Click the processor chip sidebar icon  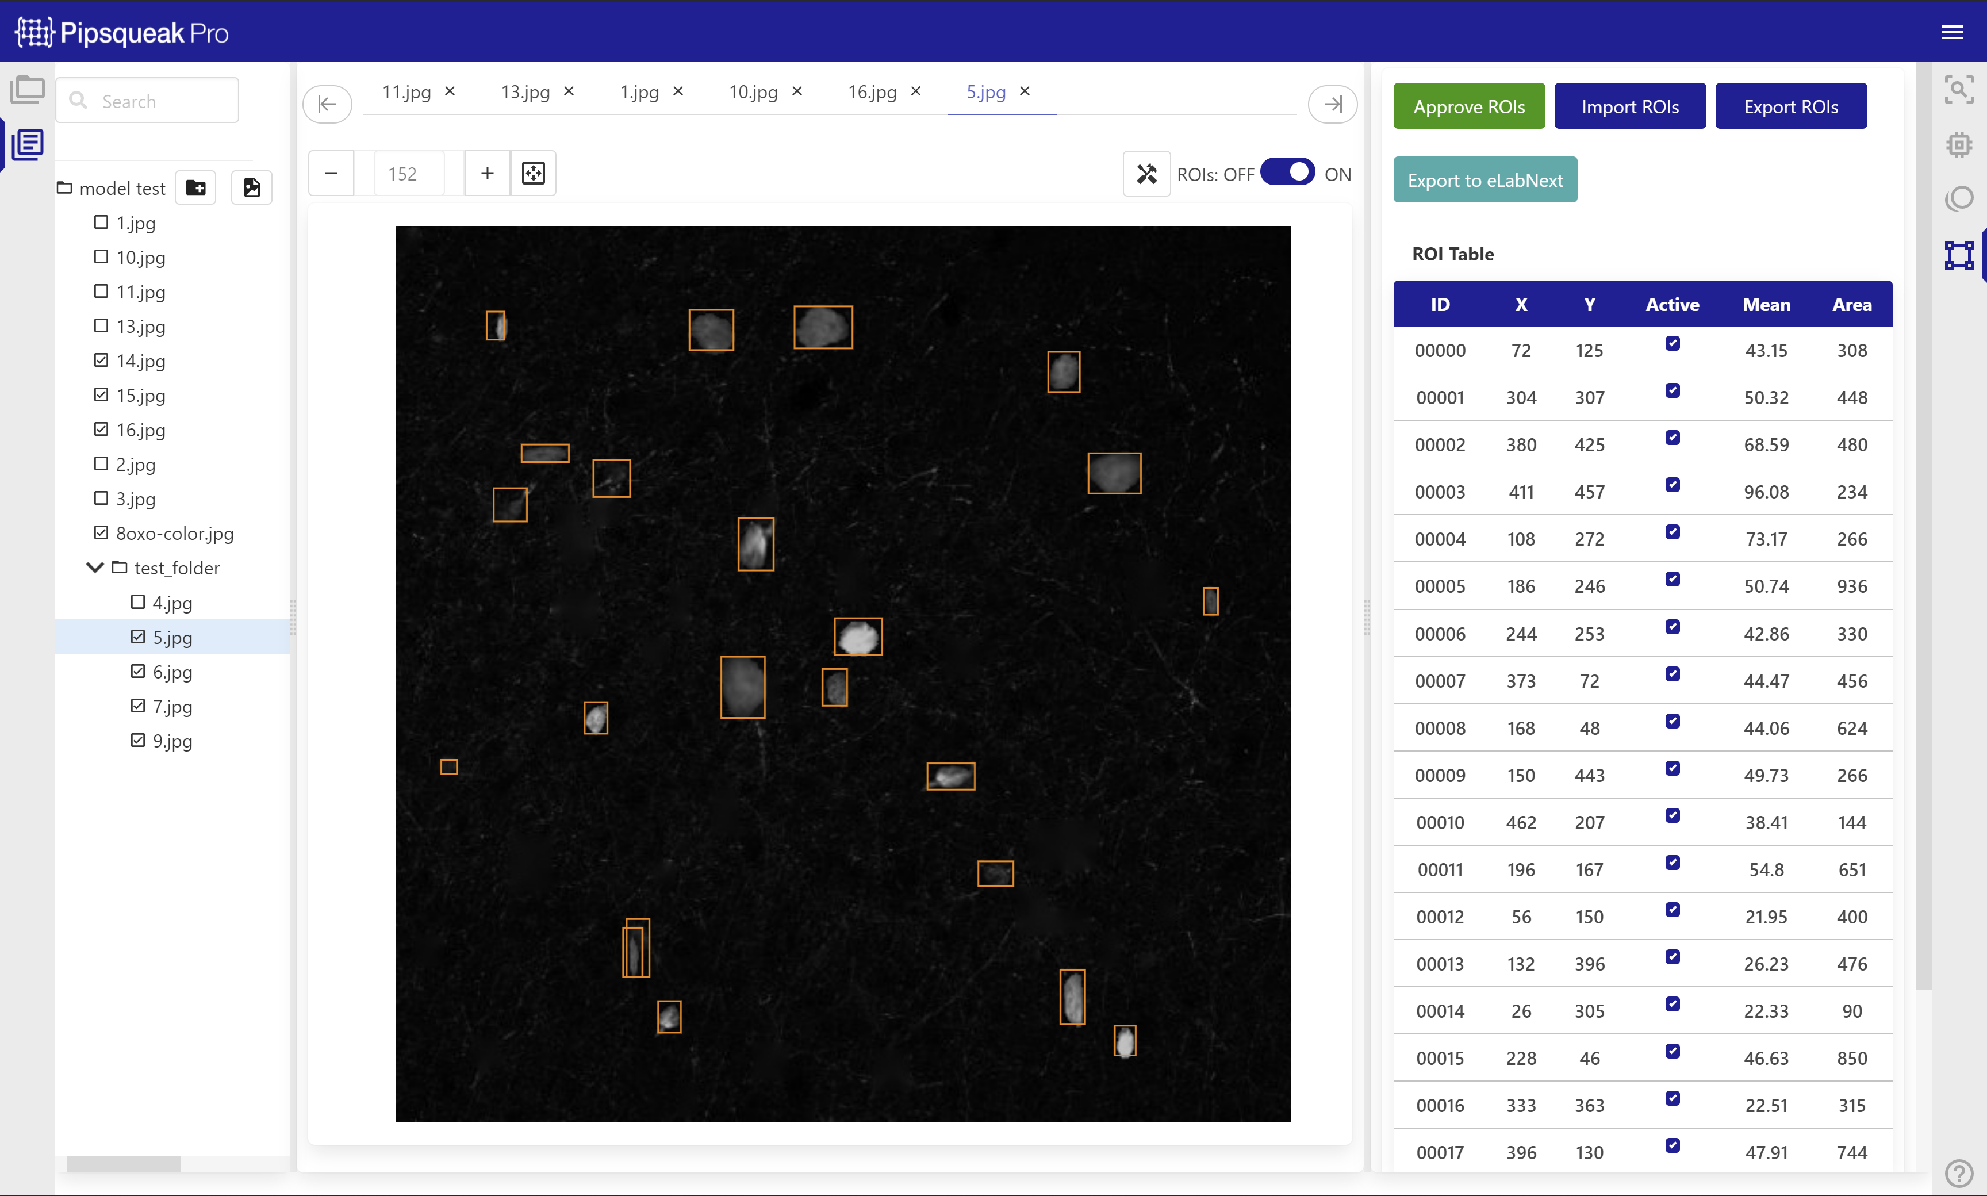pyautogui.click(x=1958, y=145)
